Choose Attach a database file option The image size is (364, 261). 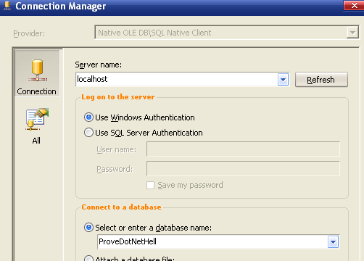[88, 258]
